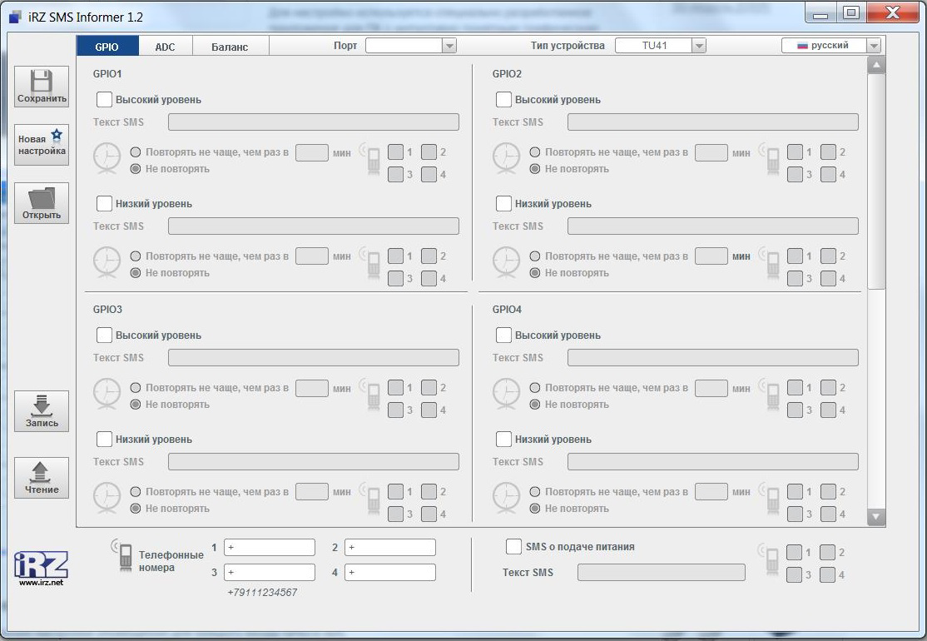Toggle SMS о подаче питания checkbox
This screenshot has width=927, height=641.
(x=513, y=547)
